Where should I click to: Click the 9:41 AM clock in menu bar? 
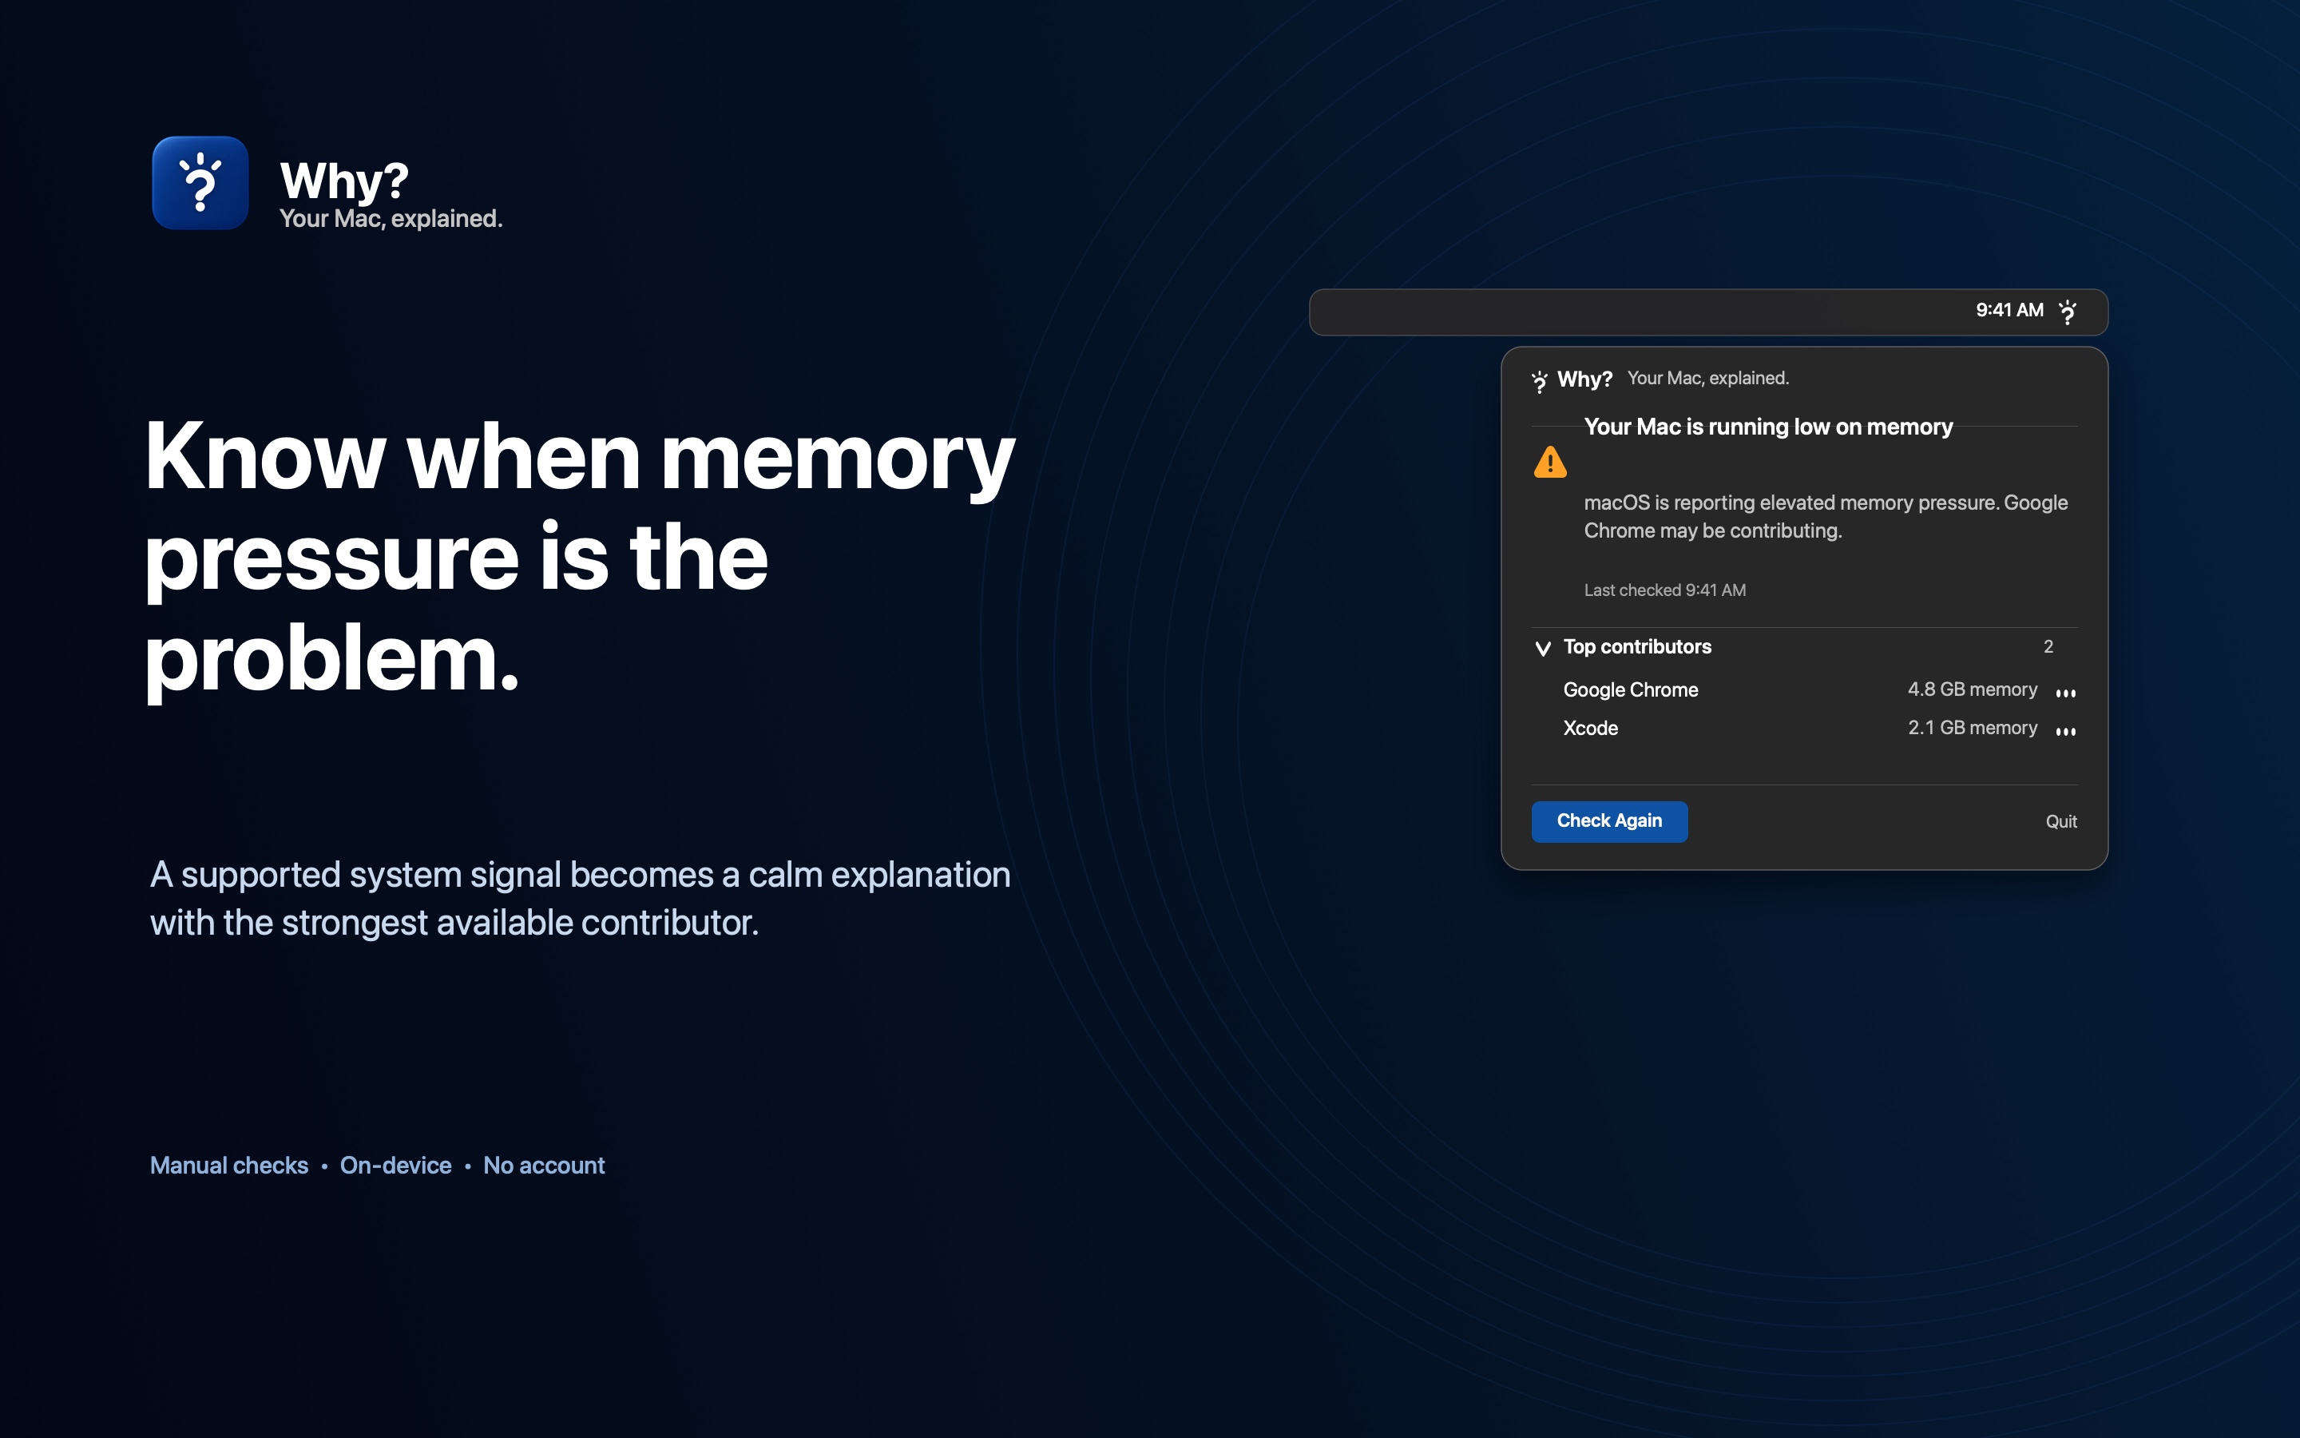coord(2009,310)
